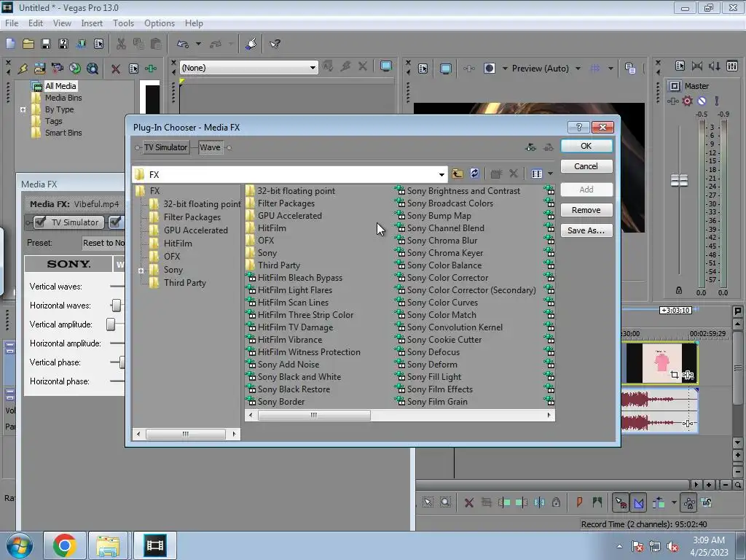Click the help question mark in Plug-In Chooser
The image size is (746, 560).
[x=578, y=127]
